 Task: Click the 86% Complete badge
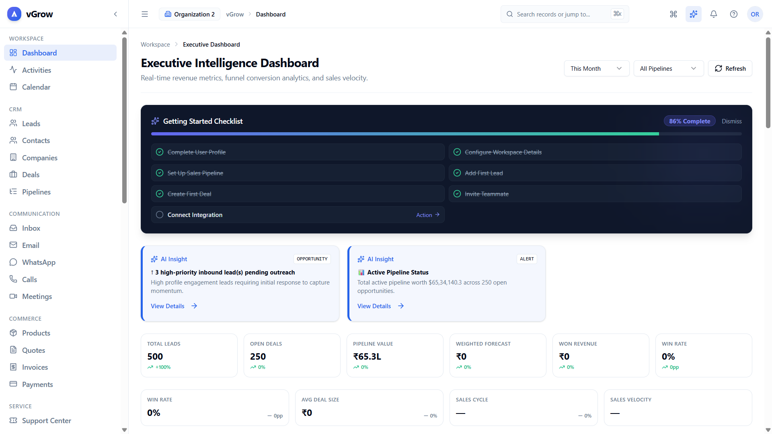point(690,121)
